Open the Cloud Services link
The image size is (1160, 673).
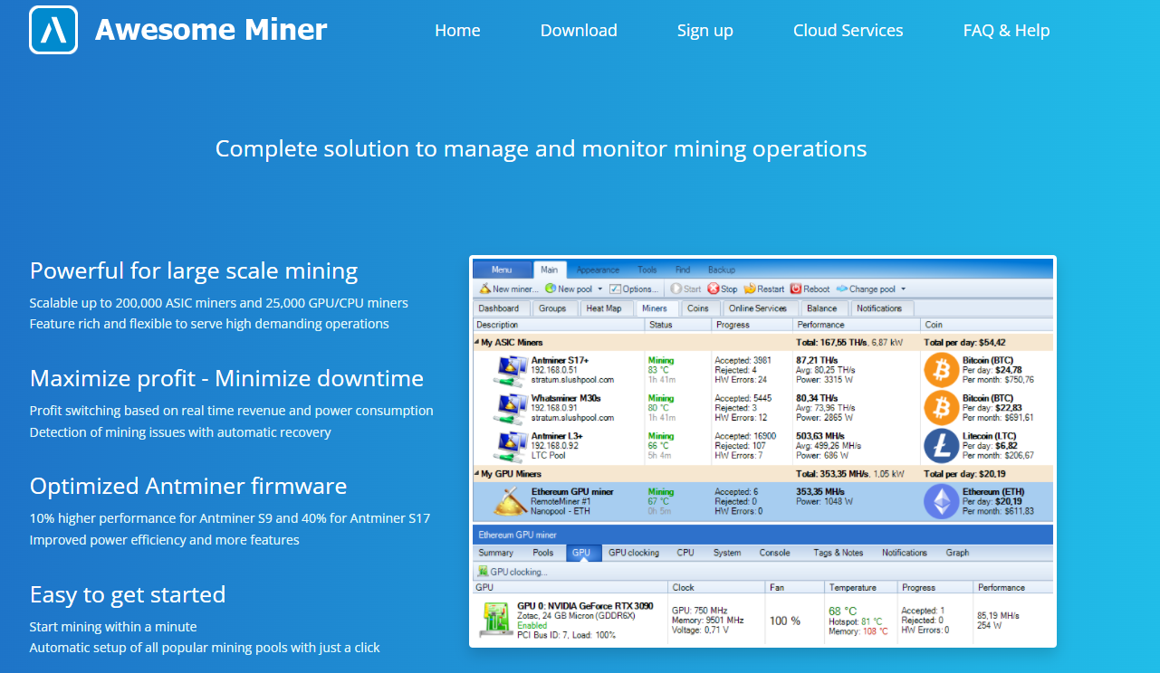pos(848,31)
